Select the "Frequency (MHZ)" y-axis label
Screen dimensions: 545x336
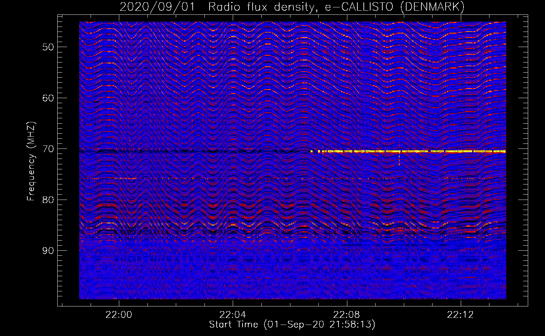tap(31, 162)
